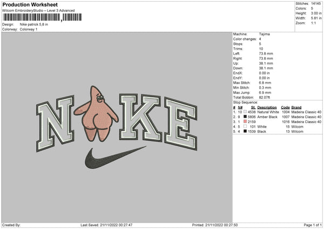324x229 pixels.
Task: Click the Min Stitch value 0.3 mm
Action: click(265, 87)
